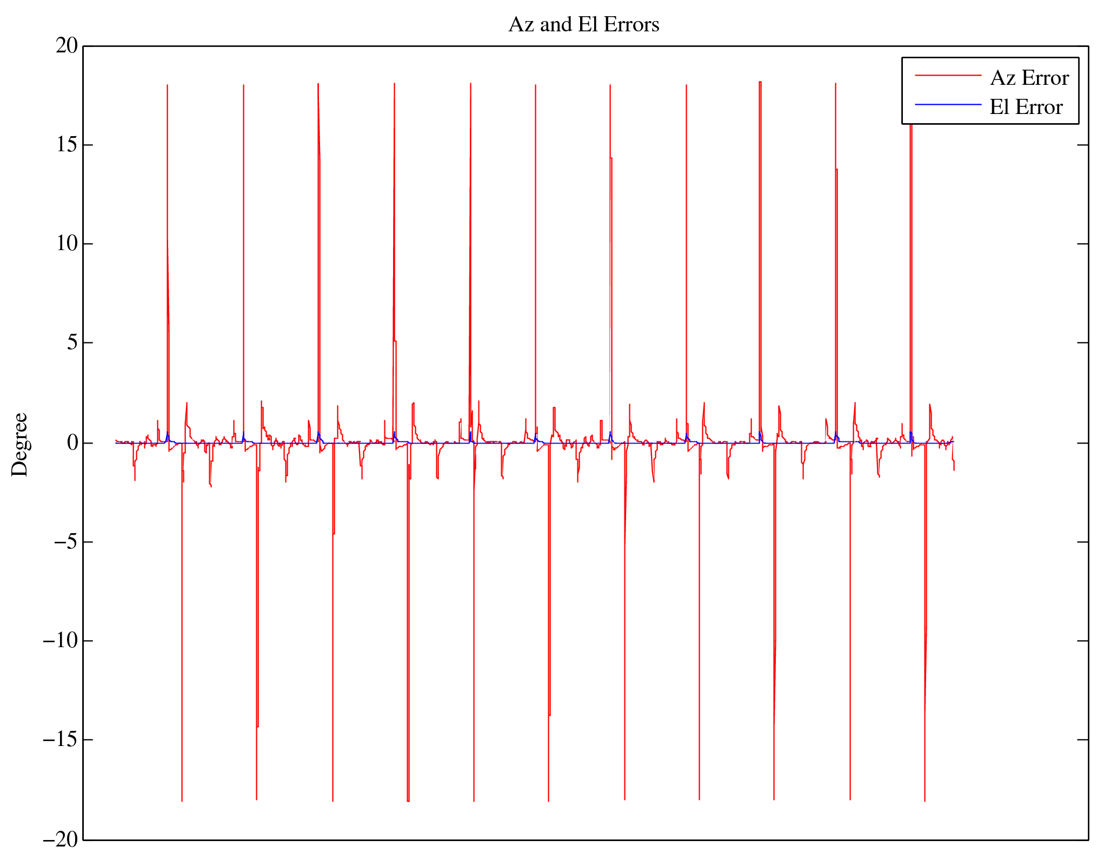Screen dimensions: 1104x860
Task: Select the blue El Error legend line sample
Action: coord(948,104)
